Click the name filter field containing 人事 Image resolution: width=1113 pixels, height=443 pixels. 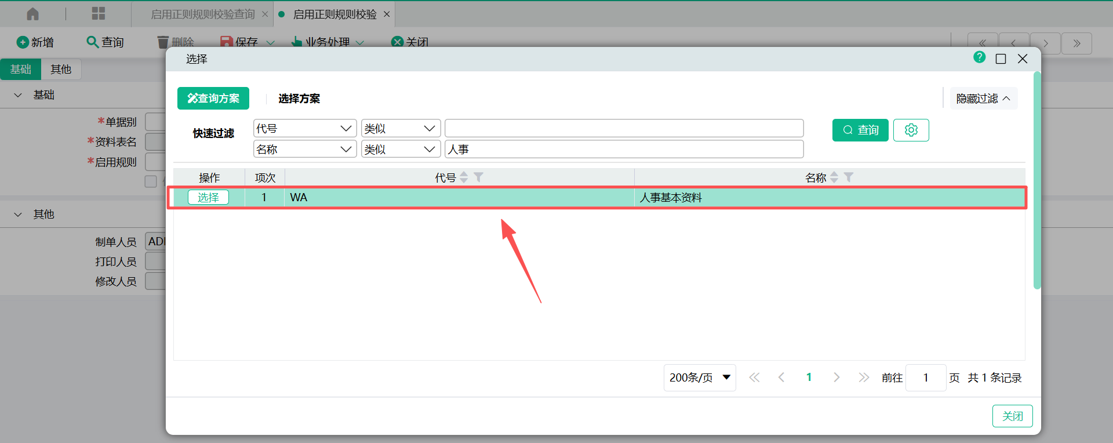click(624, 149)
